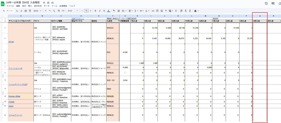The width and height of the screenshot is (281, 123).
Task: Increase decimal places
Action: tap(58, 11)
